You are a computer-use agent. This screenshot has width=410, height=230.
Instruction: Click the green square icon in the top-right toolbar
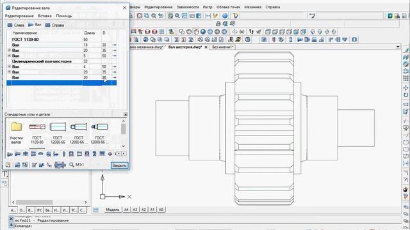click(390, 16)
